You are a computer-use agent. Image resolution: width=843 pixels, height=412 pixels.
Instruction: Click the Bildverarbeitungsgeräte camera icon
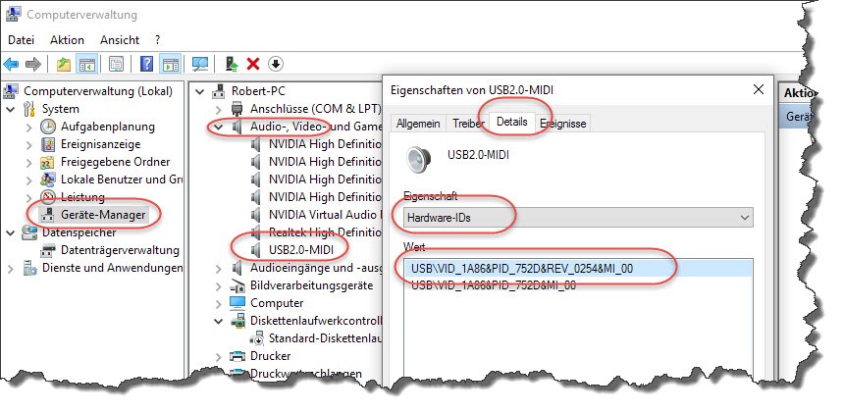click(x=237, y=285)
